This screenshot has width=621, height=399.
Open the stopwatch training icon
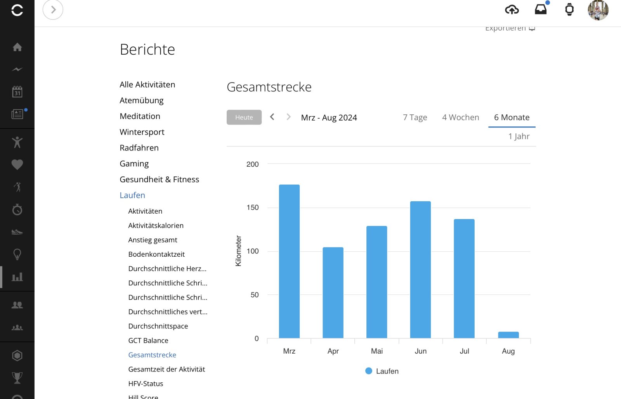coord(17,210)
